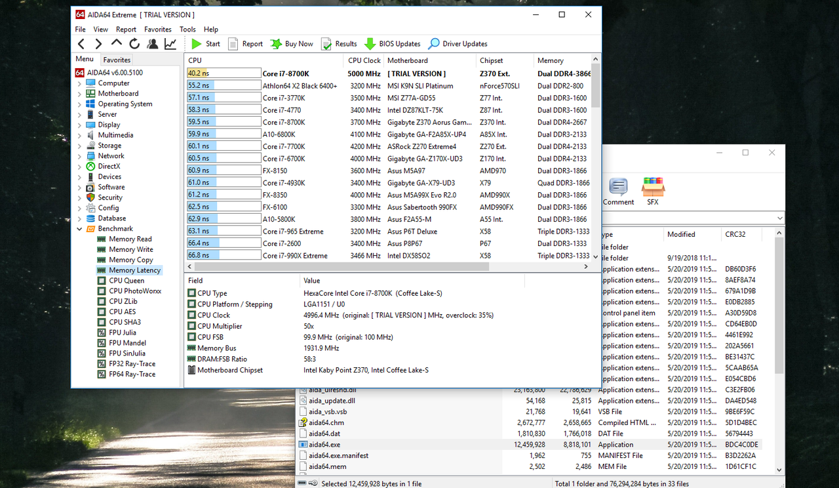Expand the Server tree node
Screen dimensions: 839x488
(x=80, y=115)
